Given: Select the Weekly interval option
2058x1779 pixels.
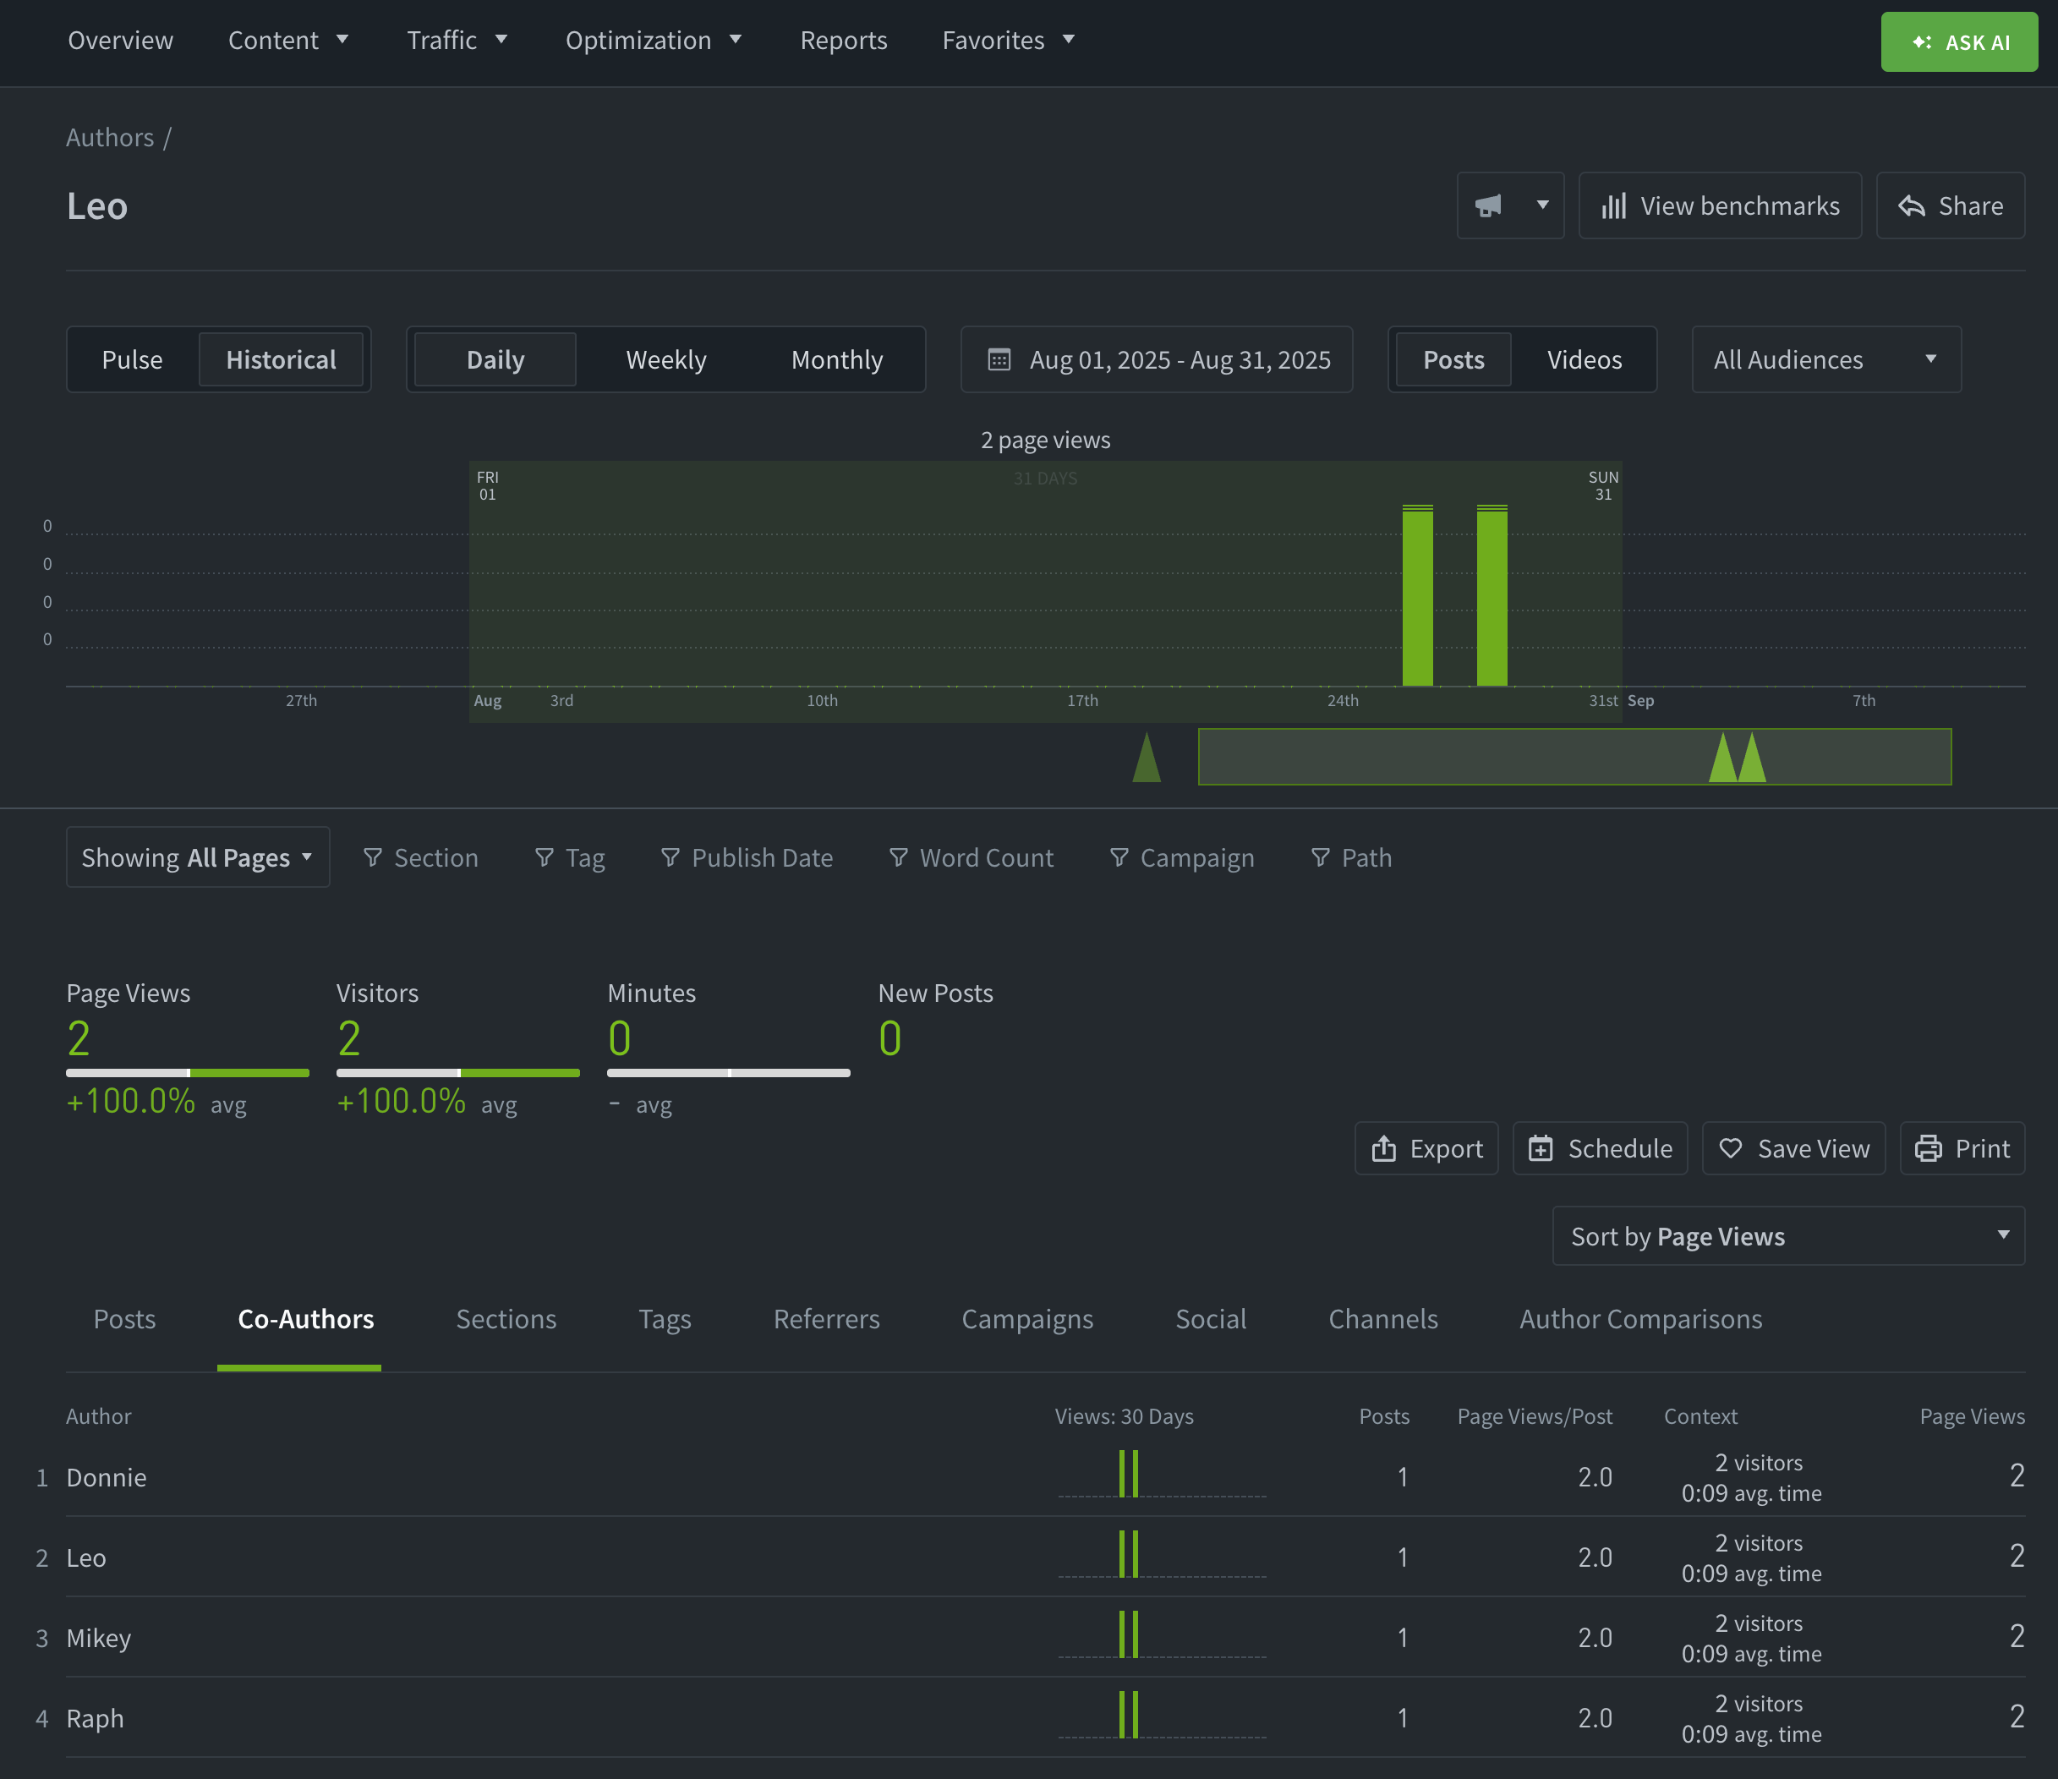Looking at the screenshot, I should [x=665, y=359].
